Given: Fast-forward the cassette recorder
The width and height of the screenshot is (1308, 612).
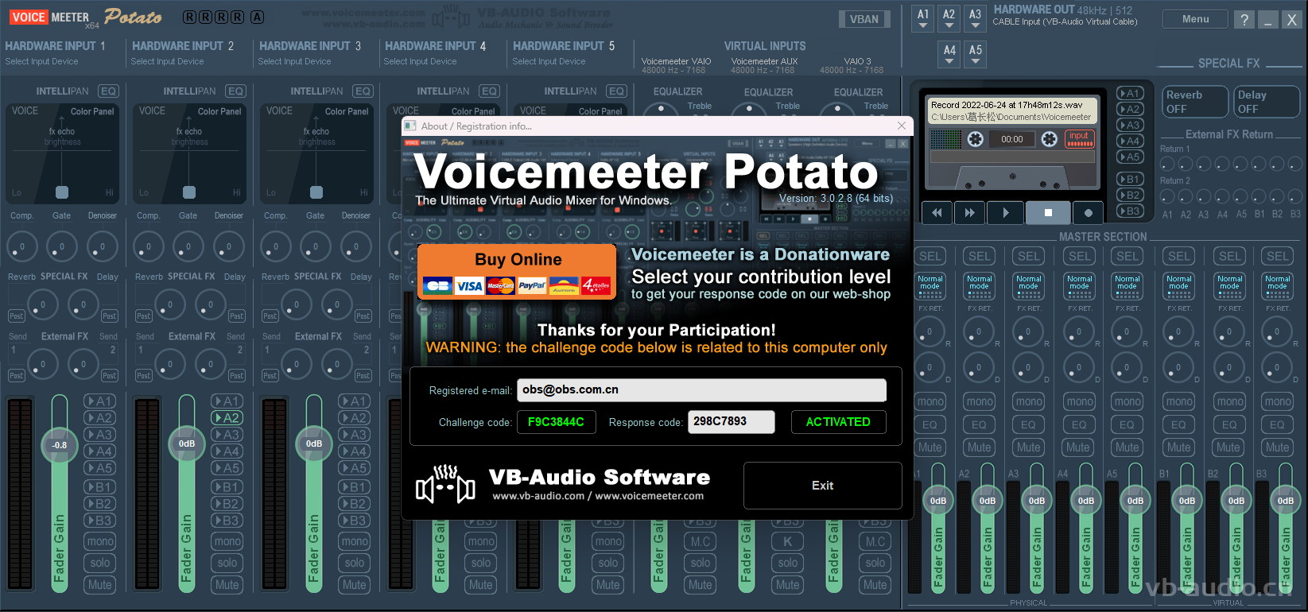Looking at the screenshot, I should (x=969, y=212).
